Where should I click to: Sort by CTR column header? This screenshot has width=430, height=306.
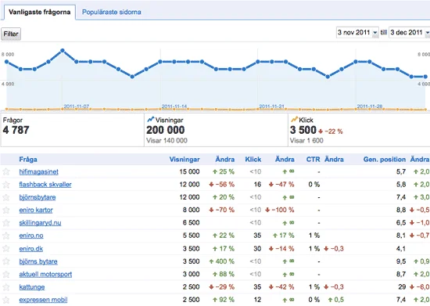tap(314, 160)
